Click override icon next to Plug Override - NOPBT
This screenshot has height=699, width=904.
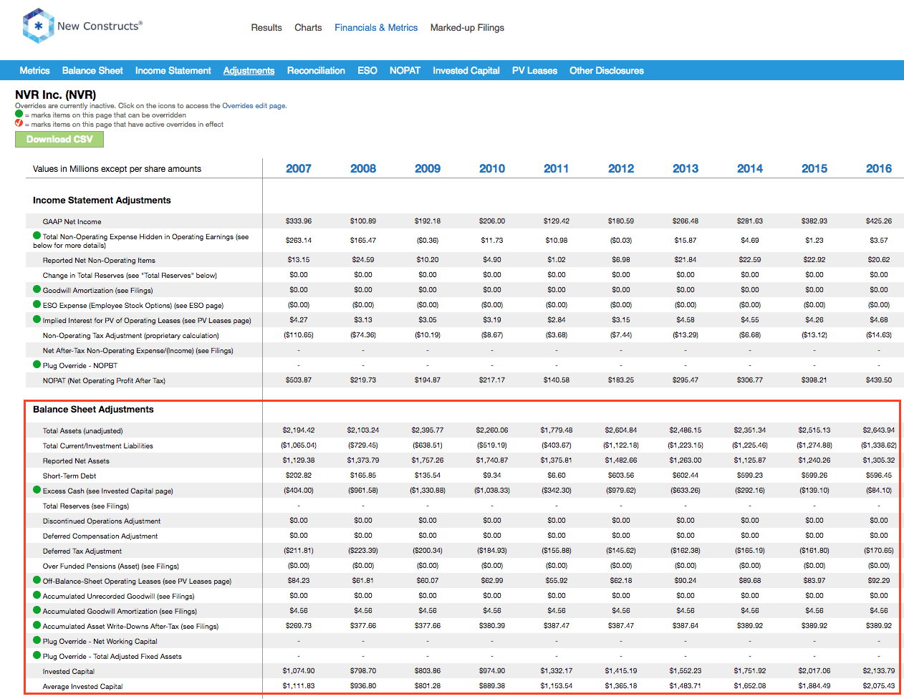(x=37, y=365)
